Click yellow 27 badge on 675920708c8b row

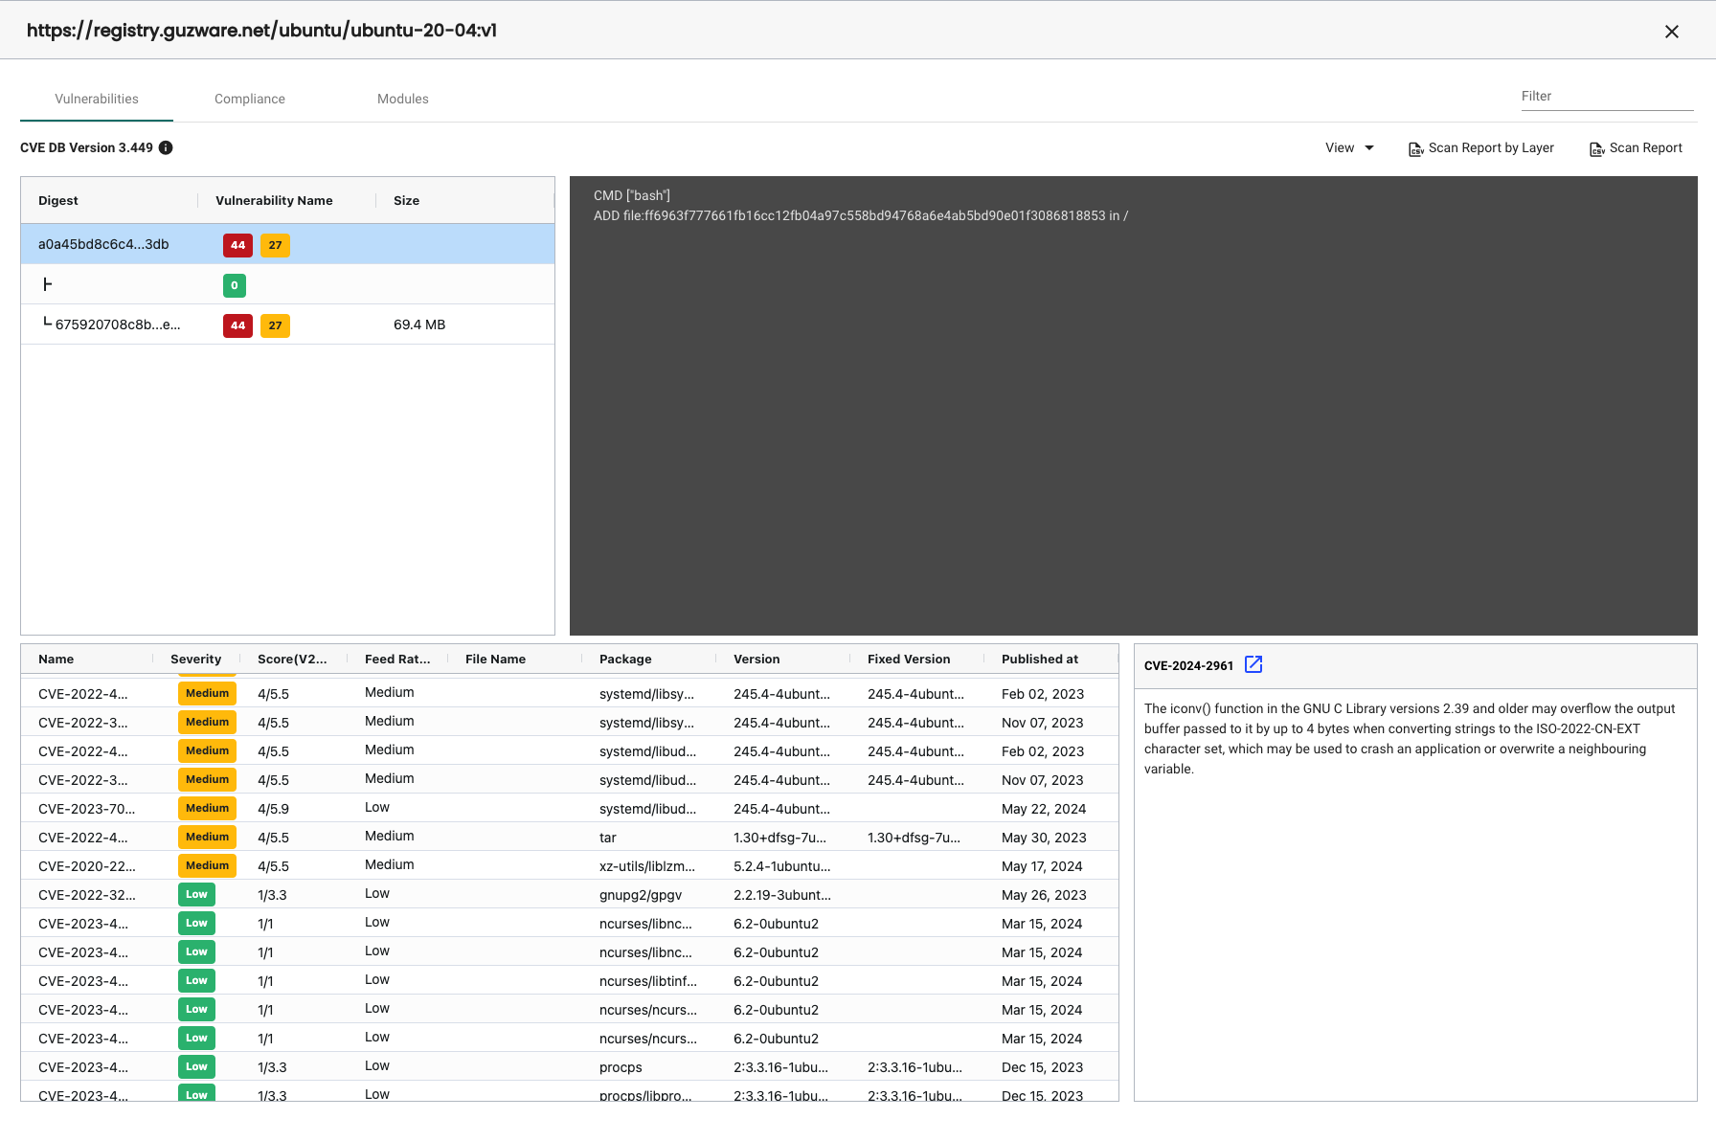pyautogui.click(x=275, y=325)
